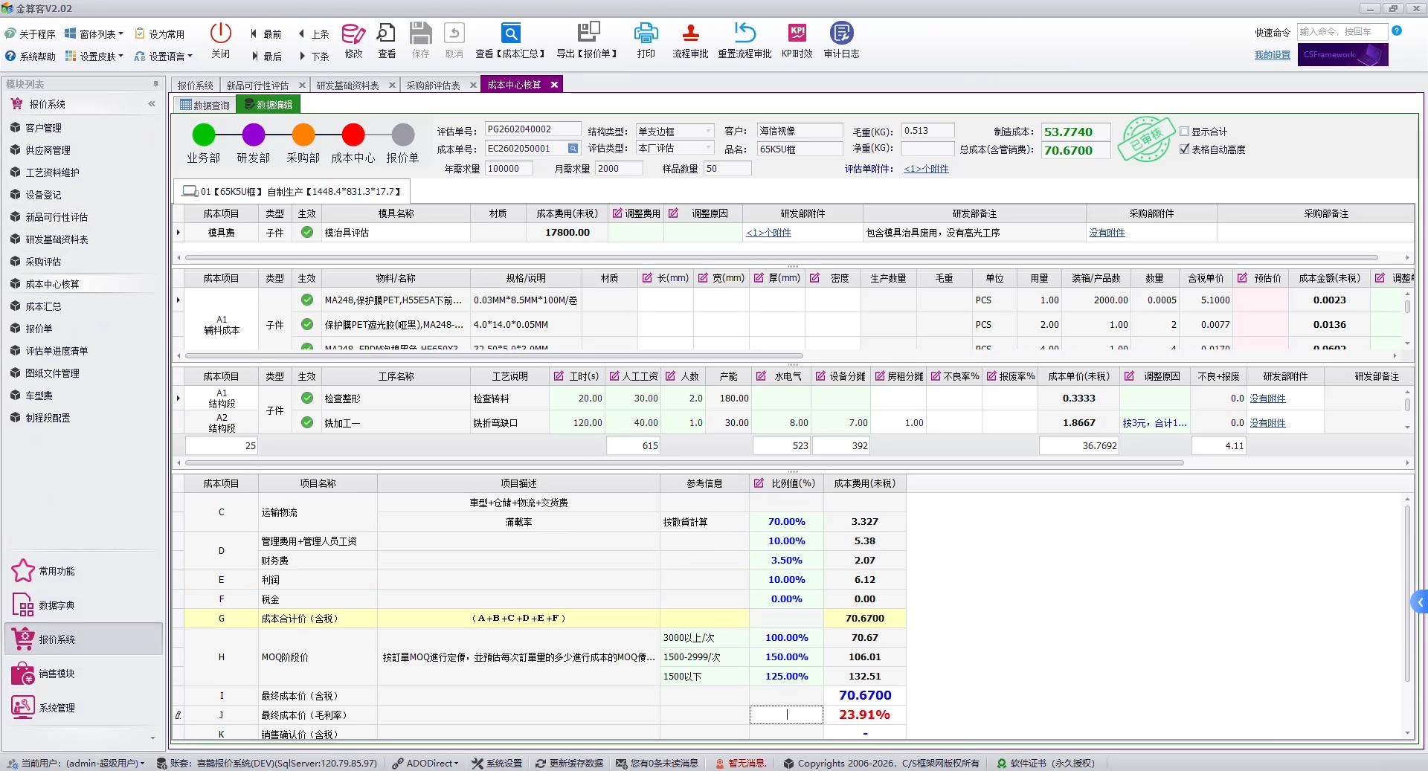Open the 窗体列表 dropdown menu
Viewport: 1428px width, 771px height.
tap(94, 34)
